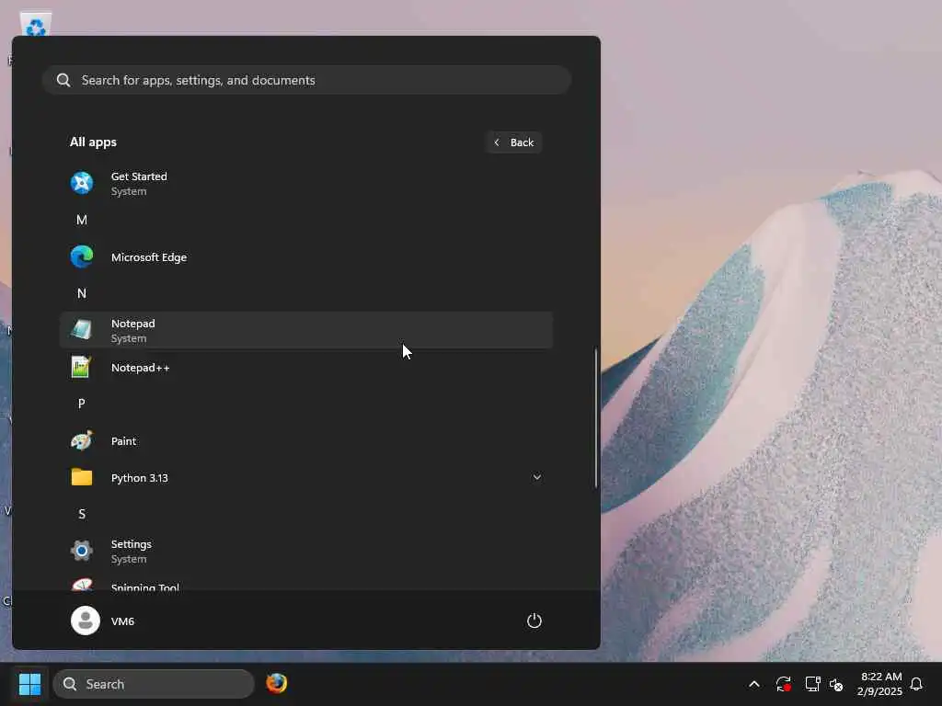Launch Microsoft Edge from its icon

pyautogui.click(x=82, y=257)
